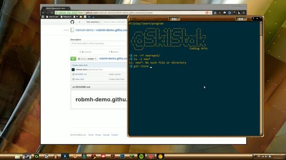Click the Initial commit message
This screenshot has height=160, width=286.
coord(115,74)
